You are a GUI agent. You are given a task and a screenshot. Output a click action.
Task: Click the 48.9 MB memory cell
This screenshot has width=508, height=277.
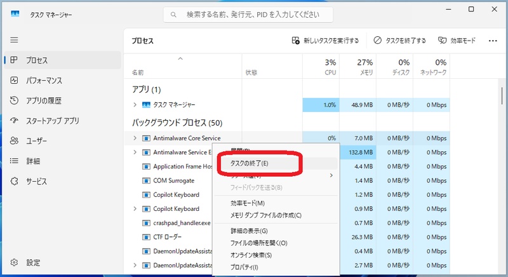click(358, 105)
